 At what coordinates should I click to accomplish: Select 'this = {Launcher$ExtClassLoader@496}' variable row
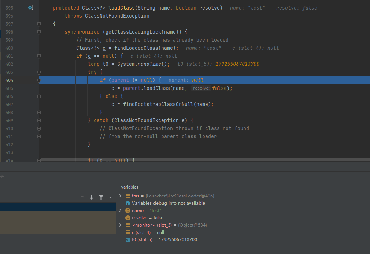click(243, 196)
